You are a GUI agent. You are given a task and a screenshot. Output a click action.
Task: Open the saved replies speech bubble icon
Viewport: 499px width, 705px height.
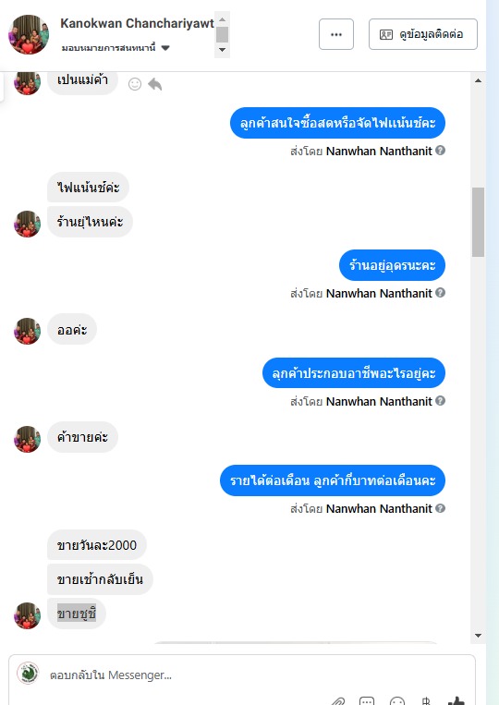coord(367,701)
